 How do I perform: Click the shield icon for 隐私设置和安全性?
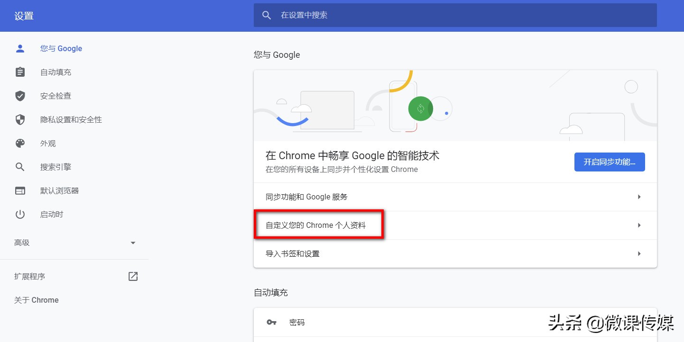coord(20,119)
